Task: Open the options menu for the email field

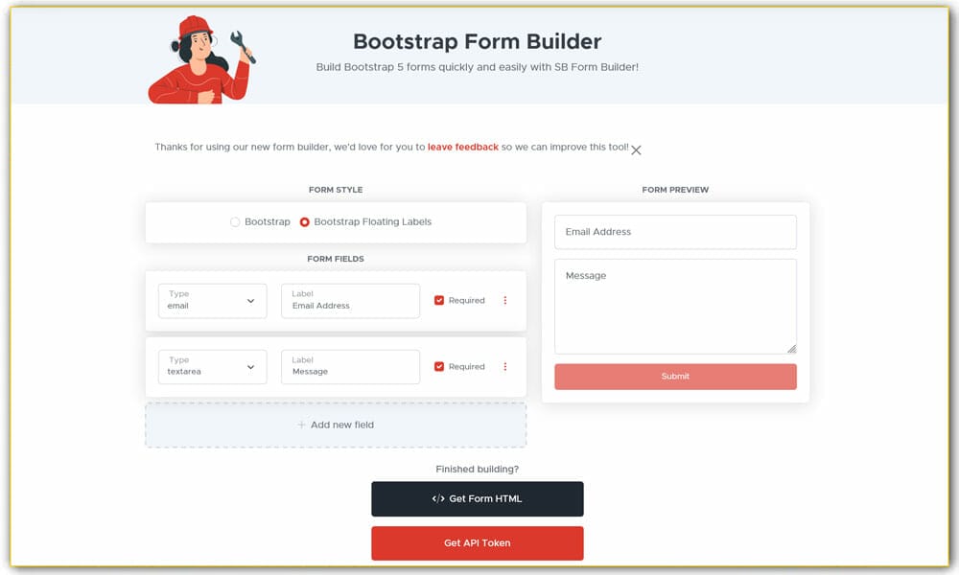Action: click(505, 300)
